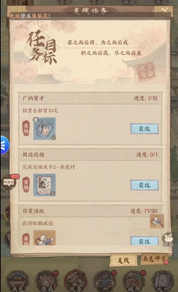Tap the 无双僚属樊梨花 announcement text
This screenshot has height=292, width=178.
click(30, 16)
